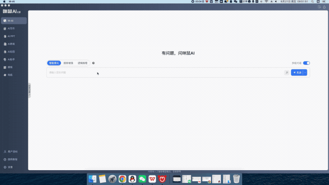
Task: Open 用户资料 in the sidebar
Action: 12,152
